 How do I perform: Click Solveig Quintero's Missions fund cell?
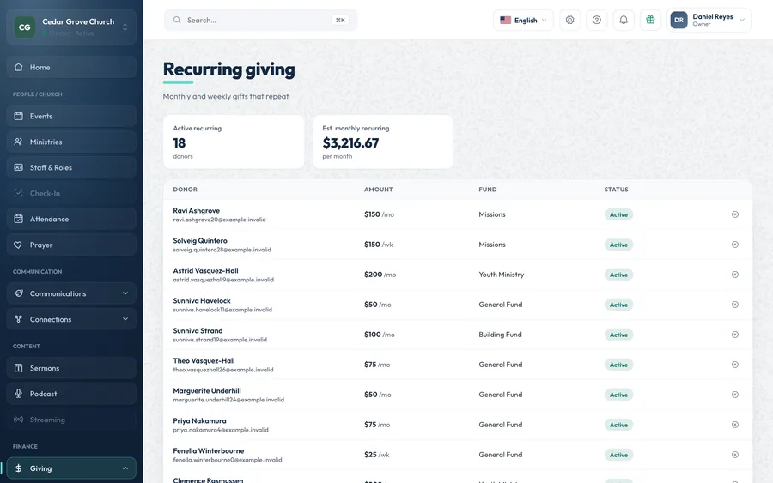click(x=492, y=245)
